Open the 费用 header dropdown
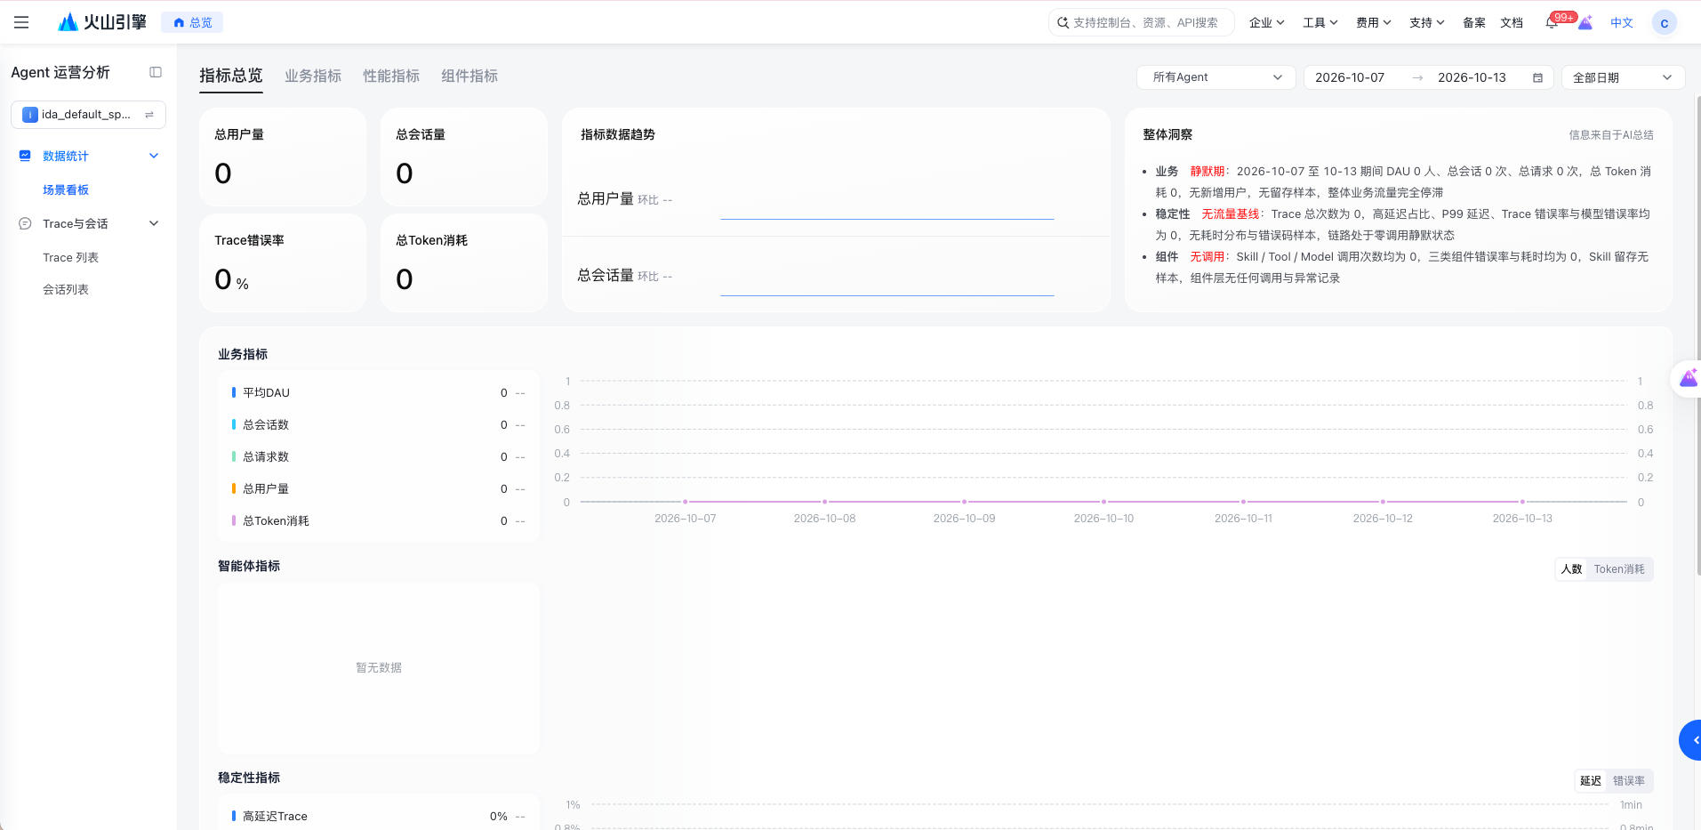This screenshot has width=1701, height=830. point(1373,23)
